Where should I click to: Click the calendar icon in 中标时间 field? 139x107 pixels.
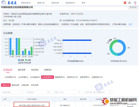point(48,92)
